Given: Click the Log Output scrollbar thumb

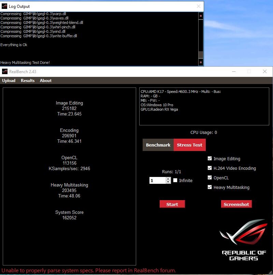Looking at the screenshot, I should pos(201,55).
